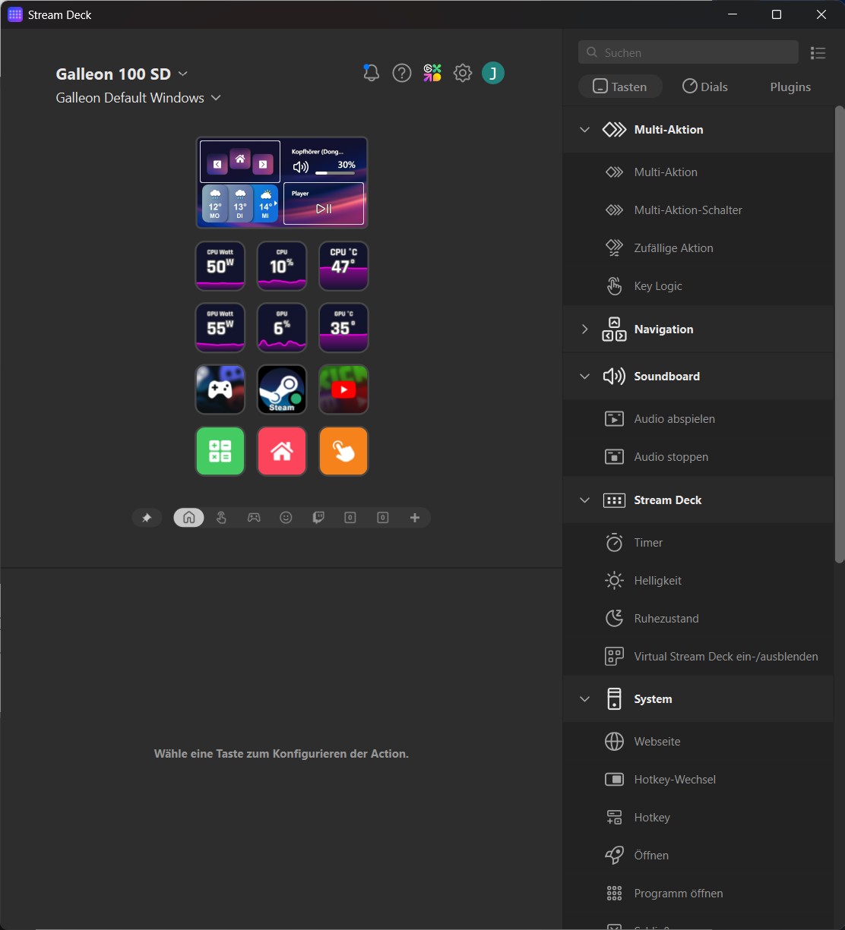Expand the Navigation category
The height and width of the screenshot is (930, 845).
584,329
